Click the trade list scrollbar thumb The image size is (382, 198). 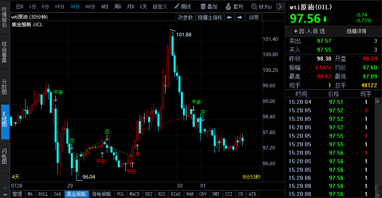click(378, 188)
